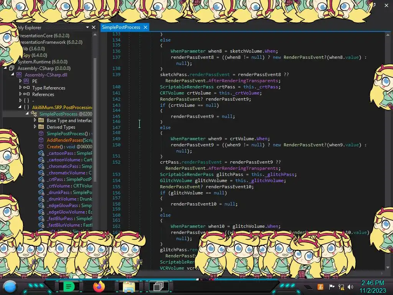Open the Assembly Explorer panel options dropdown arrow
Viewport: 393px width, 295px height.
pyautogui.click(x=87, y=27)
